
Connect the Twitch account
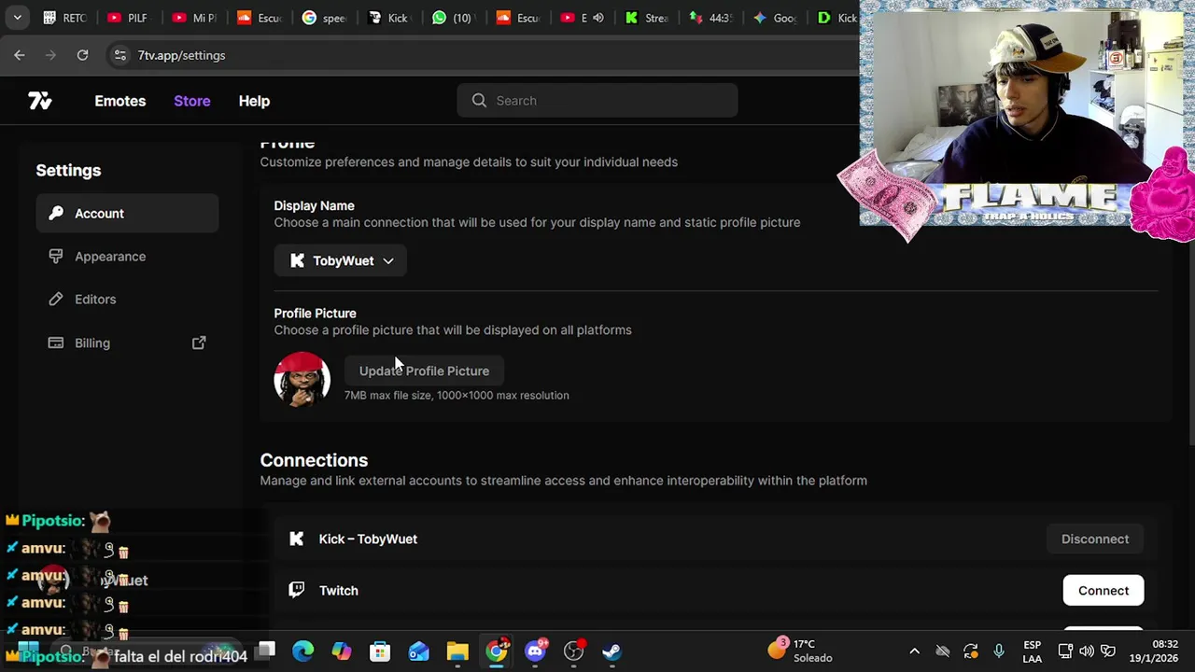click(1104, 591)
